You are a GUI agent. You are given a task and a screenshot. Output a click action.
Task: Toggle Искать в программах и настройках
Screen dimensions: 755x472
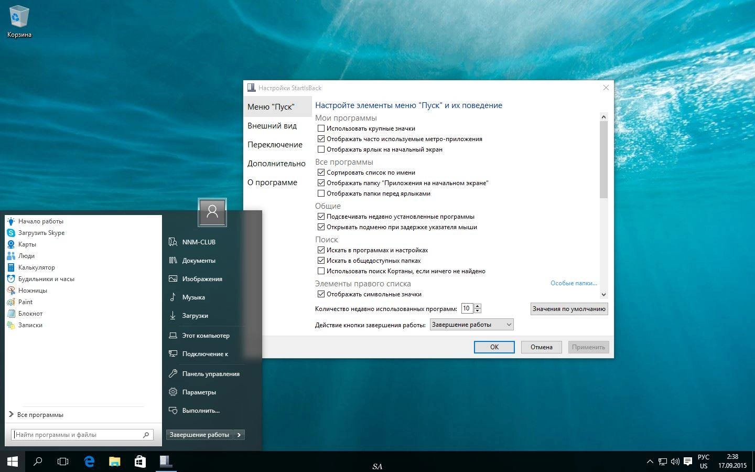click(x=321, y=250)
